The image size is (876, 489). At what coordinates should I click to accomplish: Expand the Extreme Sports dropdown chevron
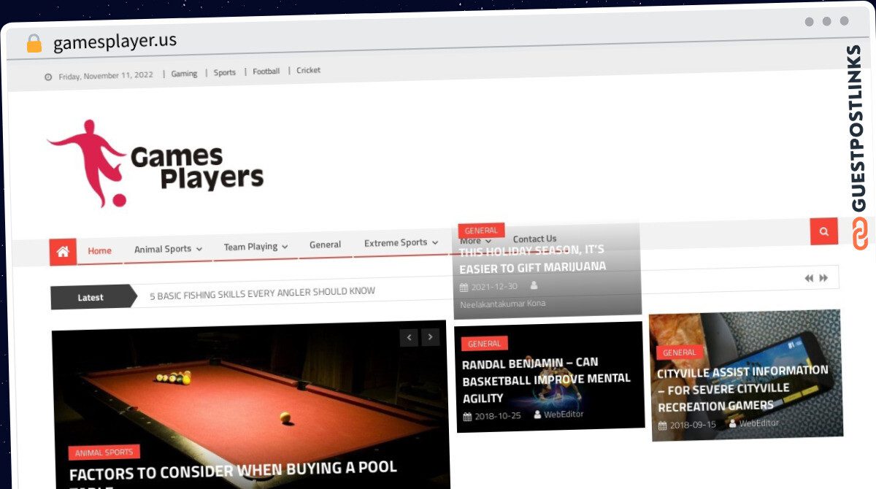click(435, 242)
